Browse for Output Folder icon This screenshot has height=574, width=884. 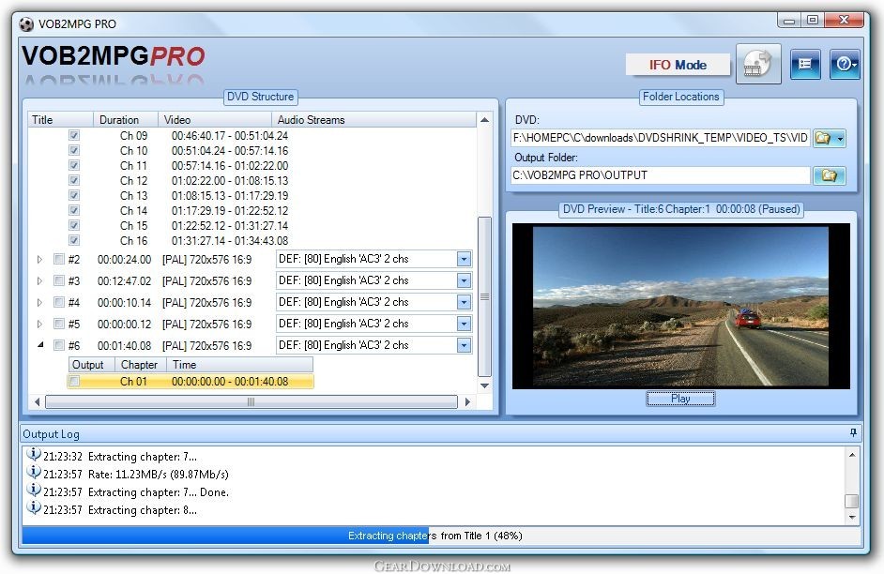click(829, 175)
